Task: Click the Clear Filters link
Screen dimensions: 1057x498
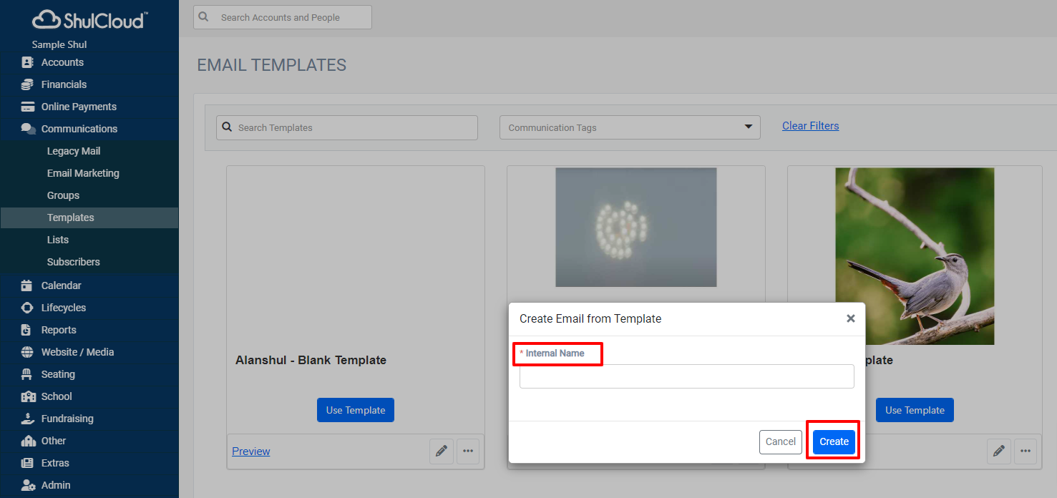Action: click(810, 125)
